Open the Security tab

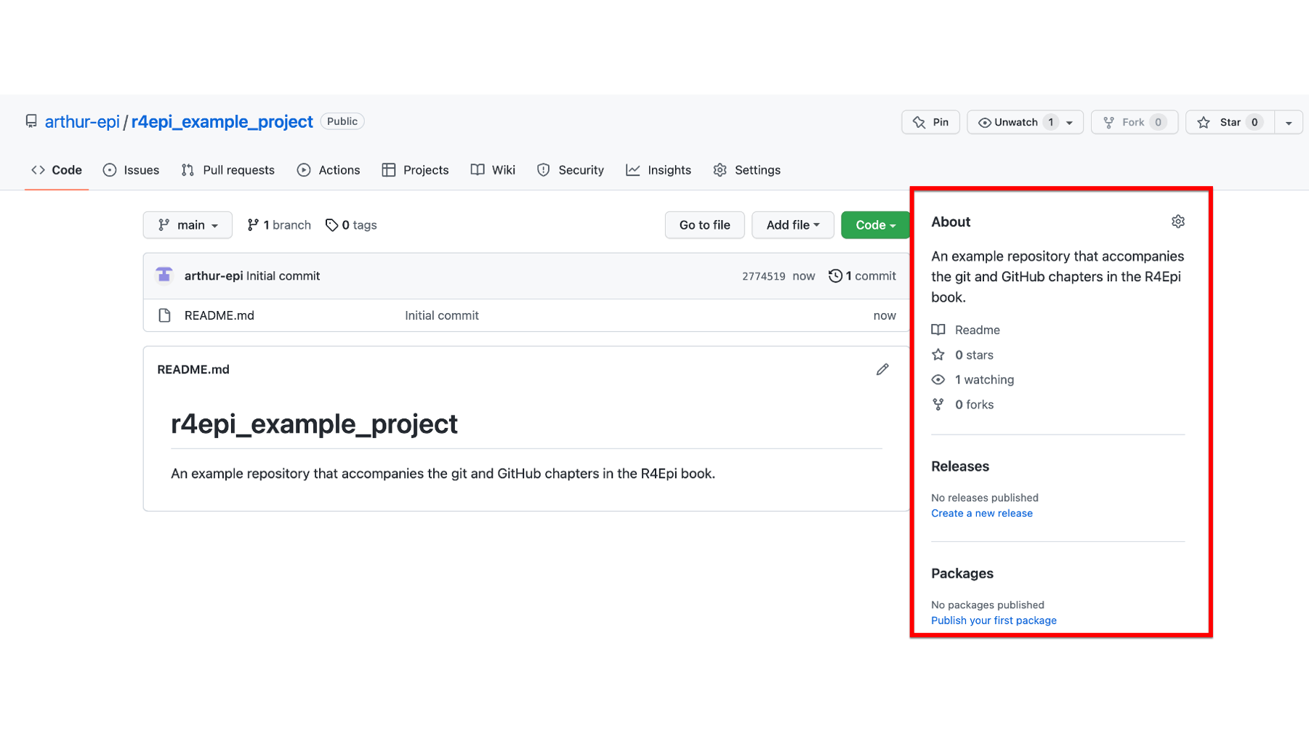click(x=571, y=170)
